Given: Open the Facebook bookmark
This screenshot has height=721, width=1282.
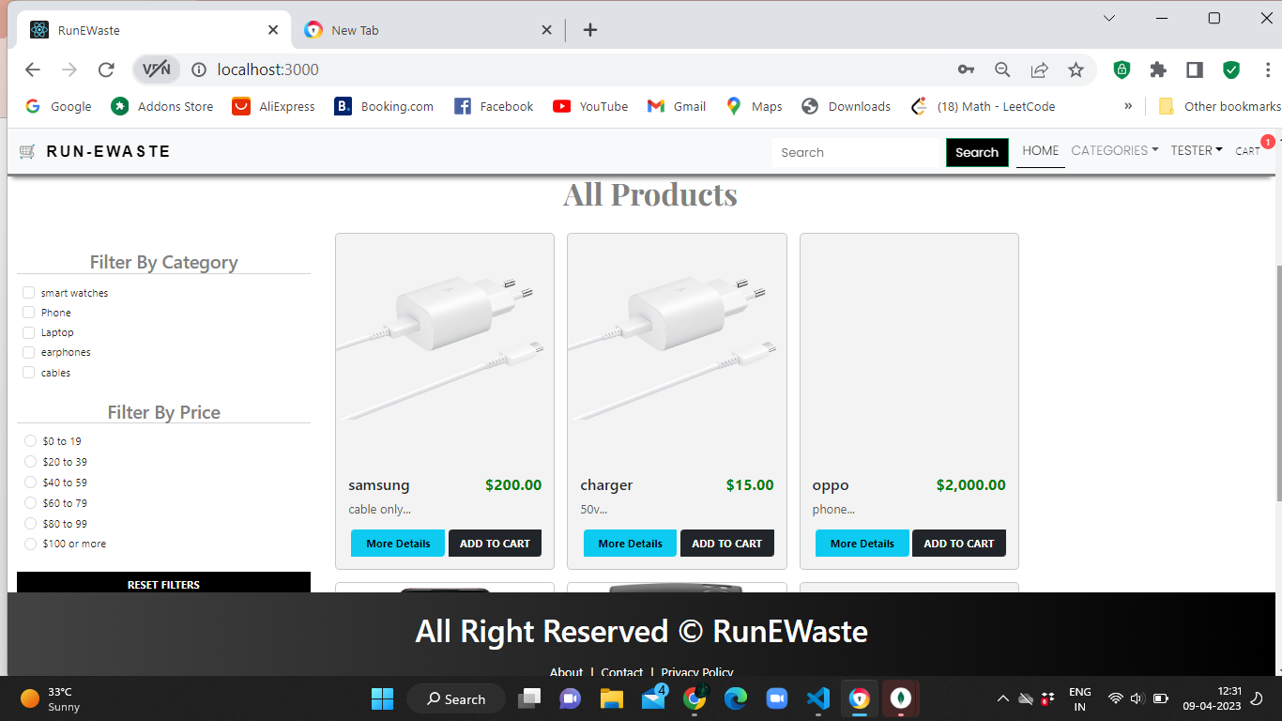Looking at the screenshot, I should 494,106.
